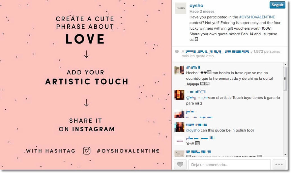
Task: Open the OYSHO profile avatar
Action: [x=180, y=8]
